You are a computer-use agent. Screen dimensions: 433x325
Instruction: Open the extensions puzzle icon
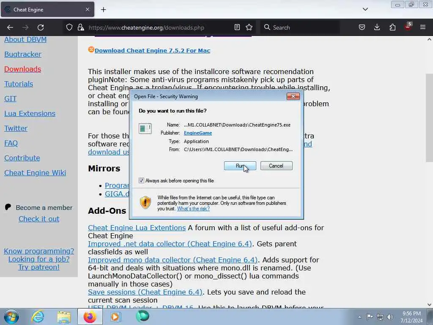392,28
